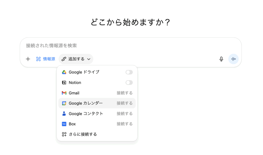This screenshot has width=263, height=155.
Task: Select the Google カレンダー menu entry
Action: tap(86, 103)
